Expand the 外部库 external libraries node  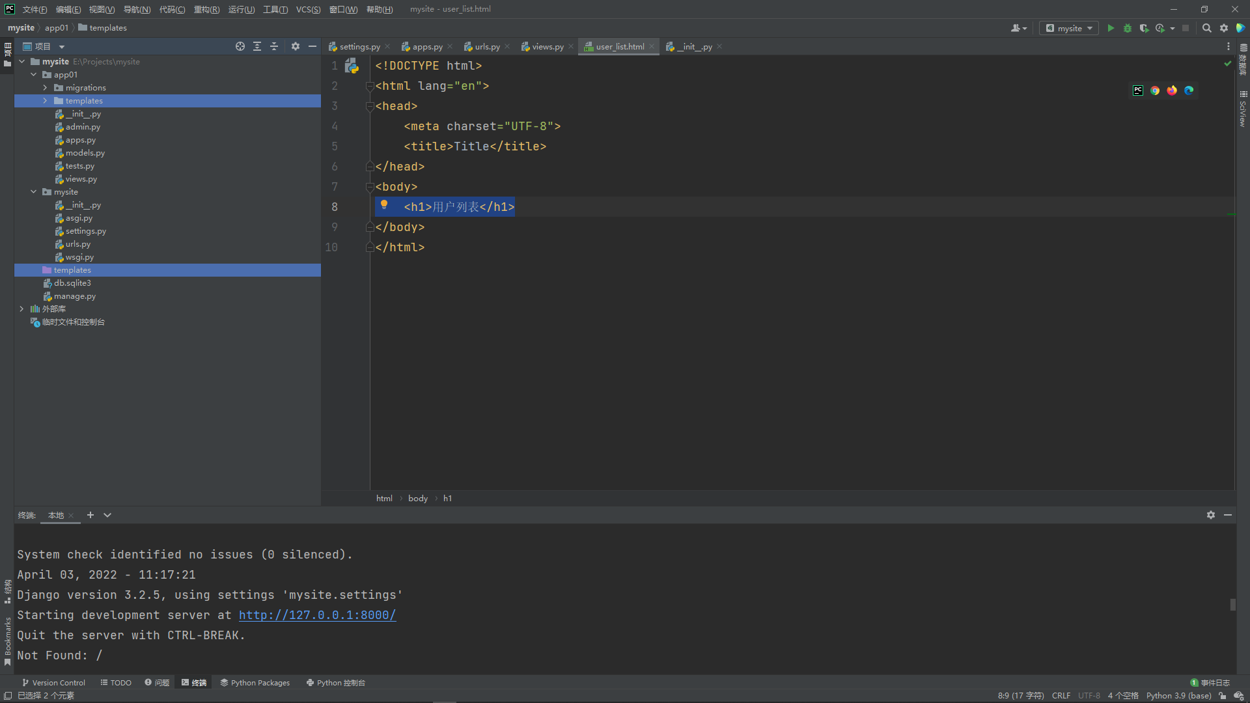[x=22, y=309]
